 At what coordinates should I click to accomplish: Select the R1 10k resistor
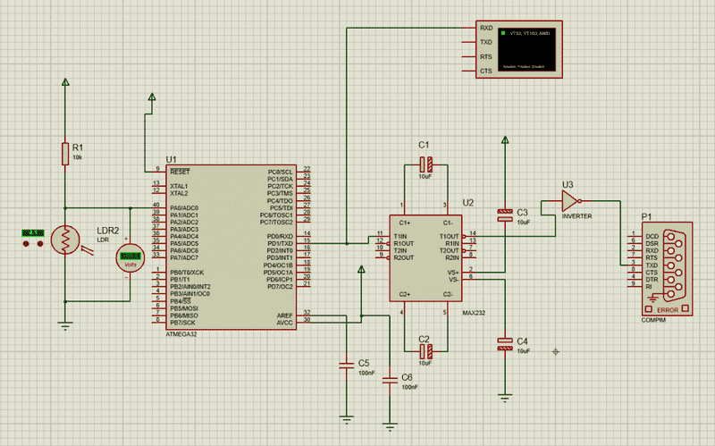point(65,153)
